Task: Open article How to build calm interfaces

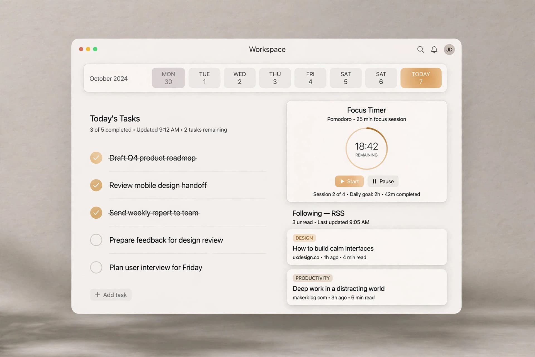Action: pos(367,247)
